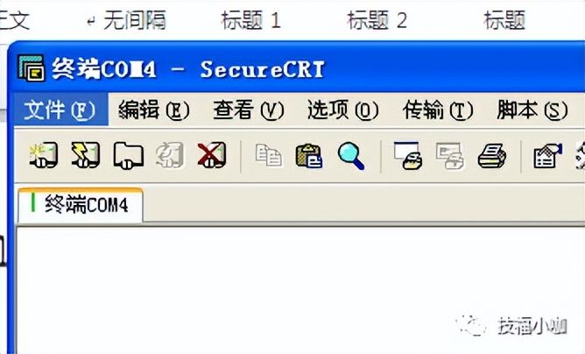Open the 脚本(S) menu
This screenshot has width=585, height=354.
(532, 110)
